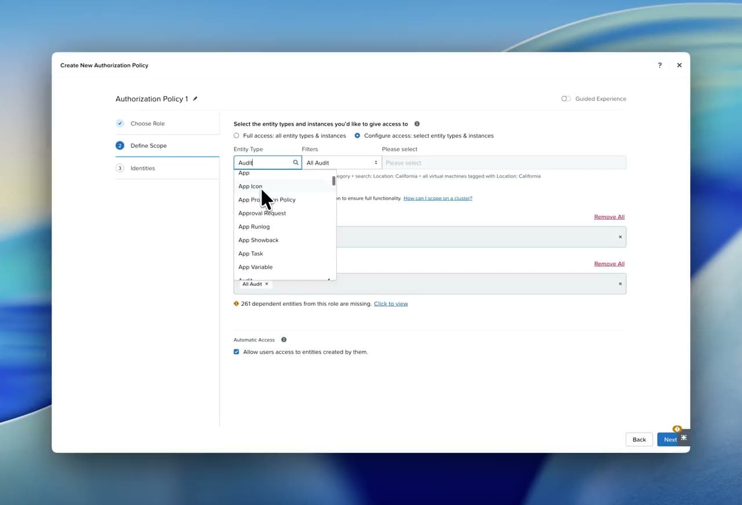The height and width of the screenshot is (505, 742).
Task: Clear the upper entity box with its x
Action: pyautogui.click(x=620, y=237)
